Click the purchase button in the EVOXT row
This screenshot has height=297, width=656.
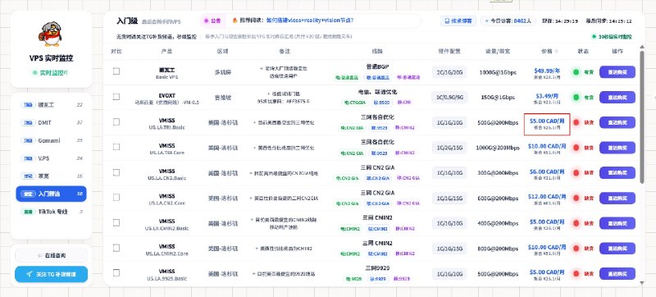(617, 97)
